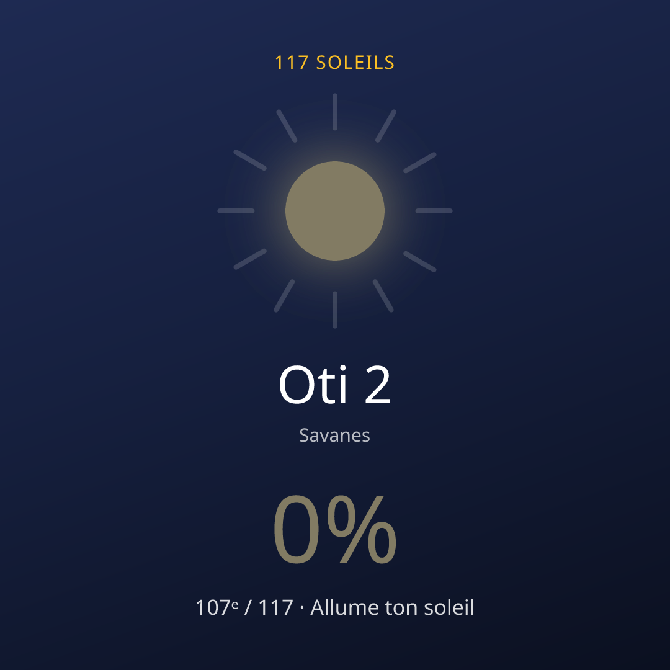Click the lower-left diagonal sun ray
The height and width of the screenshot is (670, 670).
point(250,259)
